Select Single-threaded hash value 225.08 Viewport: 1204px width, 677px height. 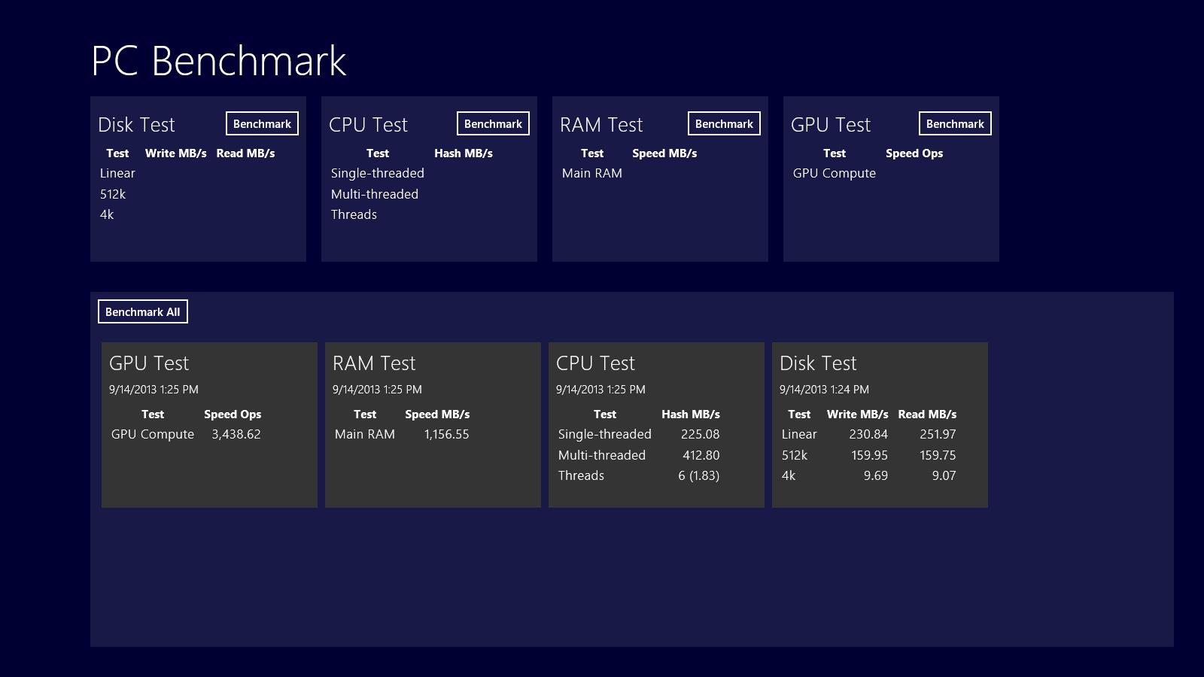(700, 434)
